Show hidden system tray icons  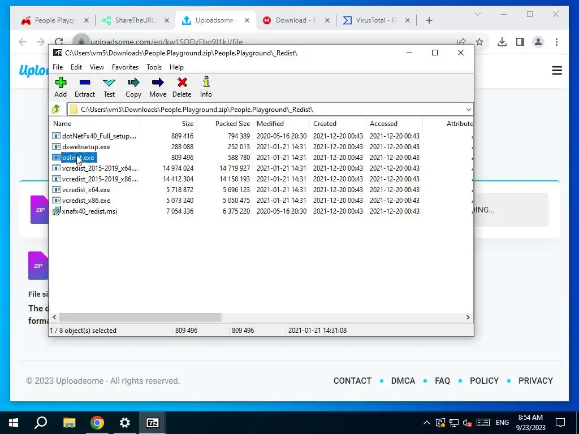click(426, 423)
